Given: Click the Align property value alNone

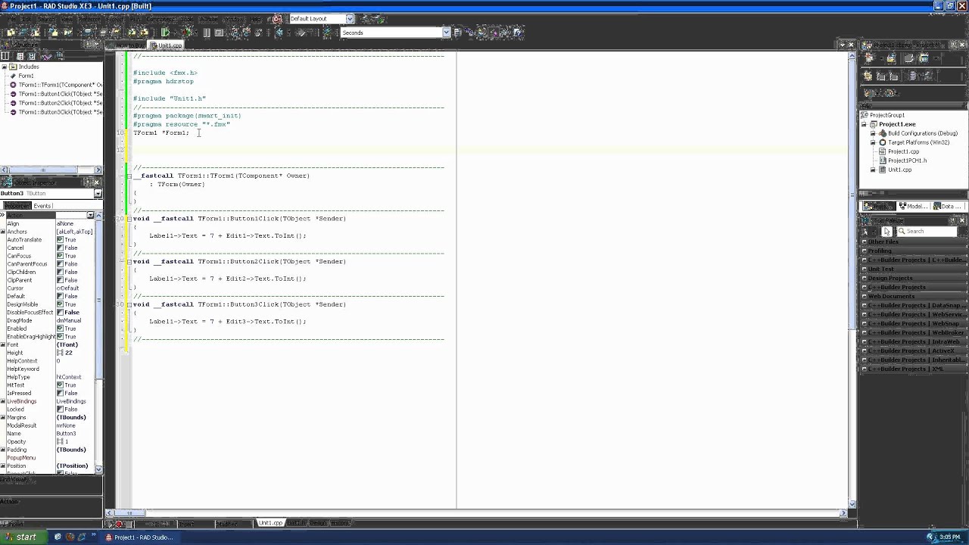Looking at the screenshot, I should [x=76, y=223].
